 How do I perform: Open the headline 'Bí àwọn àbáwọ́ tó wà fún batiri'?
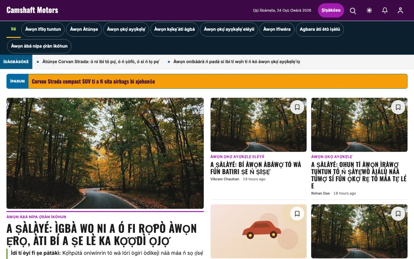coord(256,168)
